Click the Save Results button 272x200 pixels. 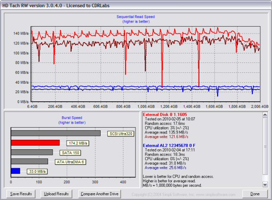coord(22,194)
